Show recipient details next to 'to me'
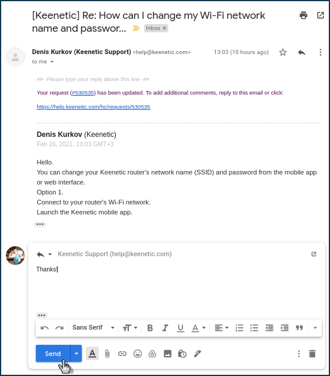Image resolution: width=330 pixels, height=376 pixels. tap(52, 62)
